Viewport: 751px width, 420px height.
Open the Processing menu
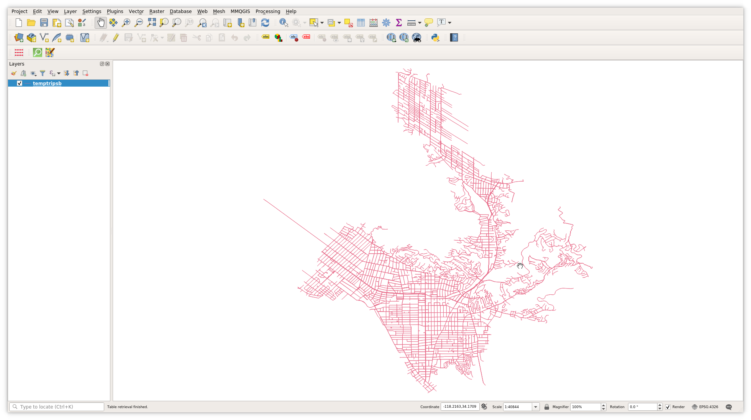point(267,11)
